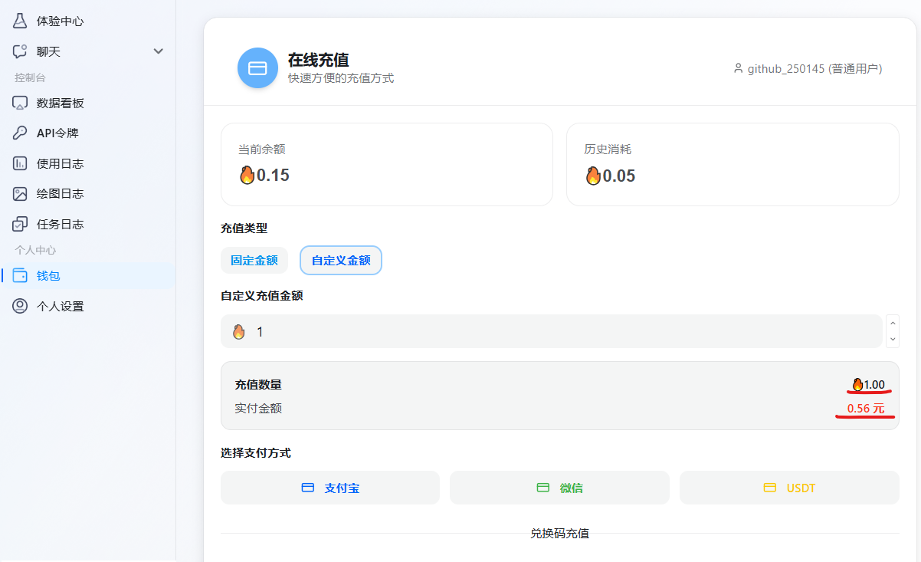Image resolution: width=921 pixels, height=562 pixels.
Task: Open 兑换码充值 redemption option
Action: pyautogui.click(x=559, y=534)
